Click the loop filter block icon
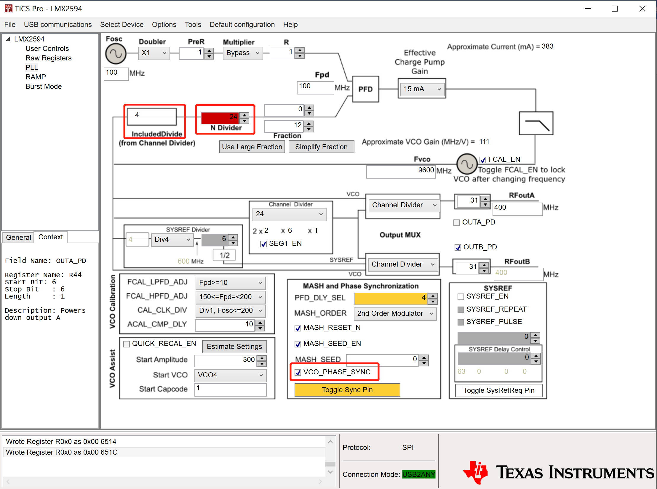This screenshot has height=489, width=657. tap(536, 123)
